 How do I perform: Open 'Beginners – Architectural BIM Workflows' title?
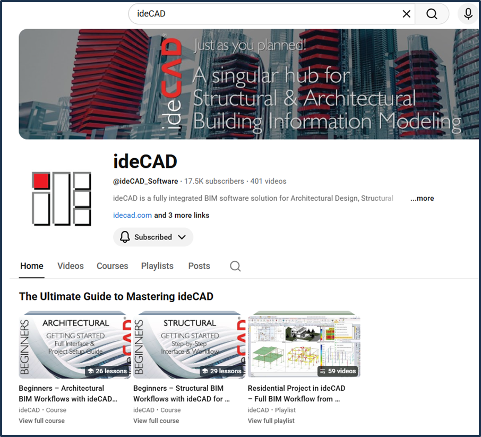(x=68, y=393)
